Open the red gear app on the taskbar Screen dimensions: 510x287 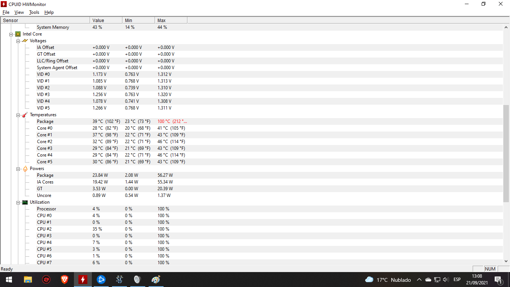coord(46,280)
